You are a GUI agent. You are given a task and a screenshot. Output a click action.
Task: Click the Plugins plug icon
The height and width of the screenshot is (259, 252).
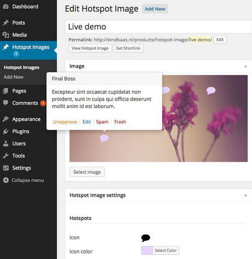coord(5,131)
